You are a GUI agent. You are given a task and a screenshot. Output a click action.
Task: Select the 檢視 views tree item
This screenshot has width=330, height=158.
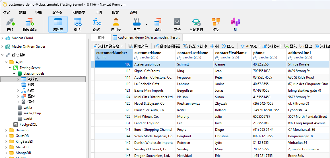click(28, 85)
